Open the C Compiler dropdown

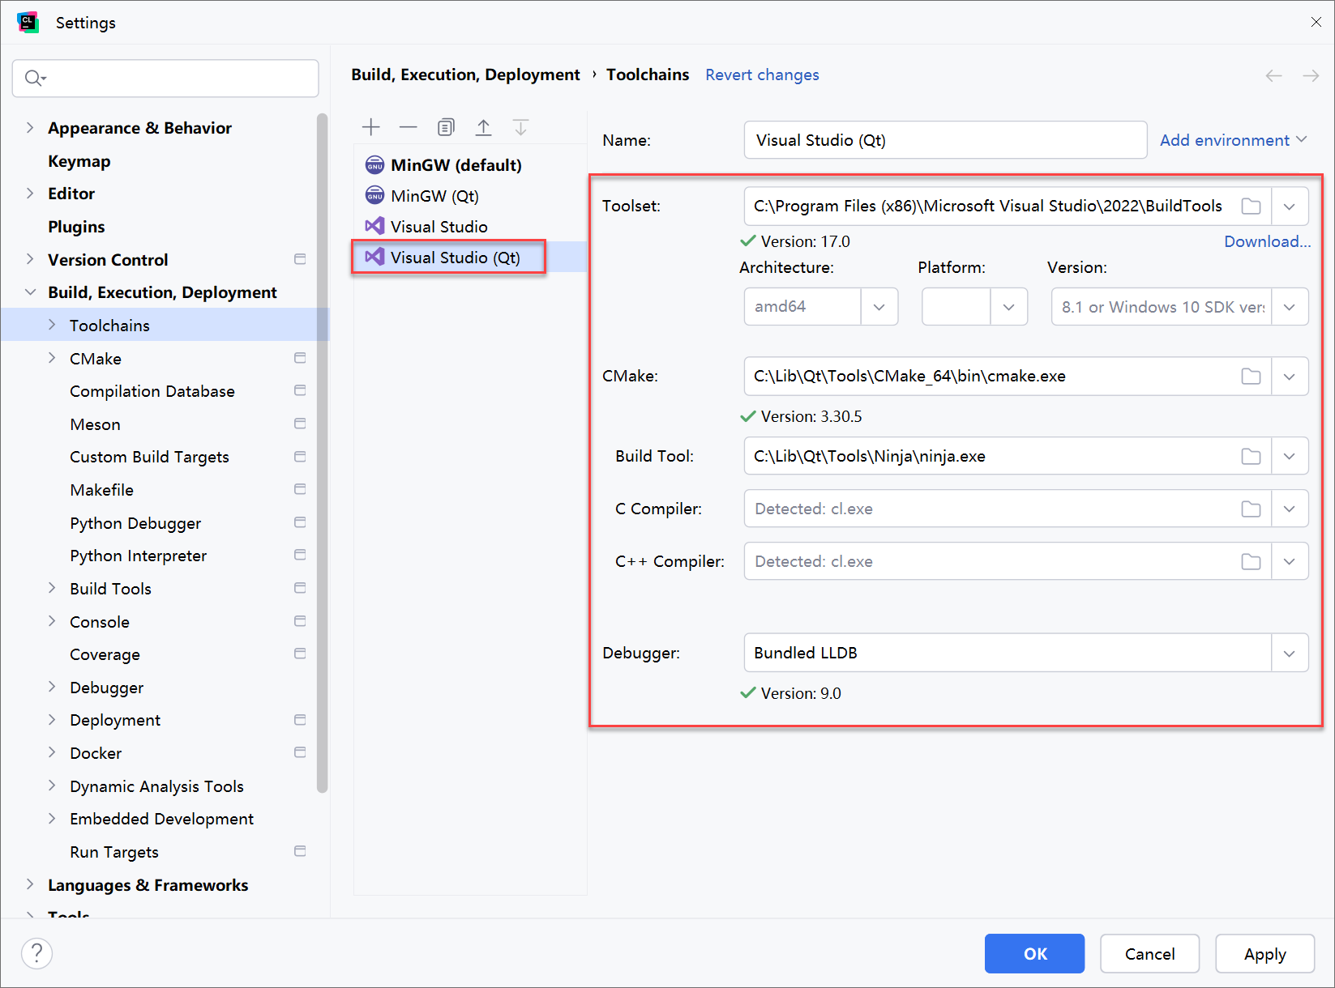click(1290, 509)
